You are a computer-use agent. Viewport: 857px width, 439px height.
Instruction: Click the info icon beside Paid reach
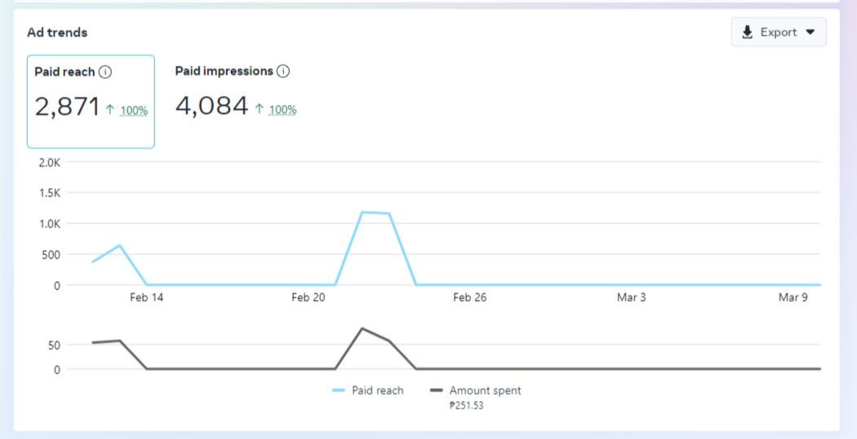coord(105,72)
